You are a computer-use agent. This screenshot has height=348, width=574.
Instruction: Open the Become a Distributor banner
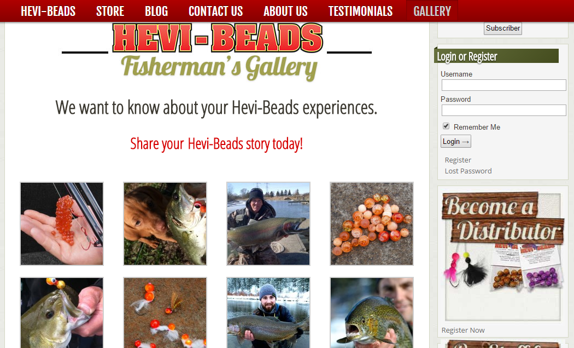(503, 256)
